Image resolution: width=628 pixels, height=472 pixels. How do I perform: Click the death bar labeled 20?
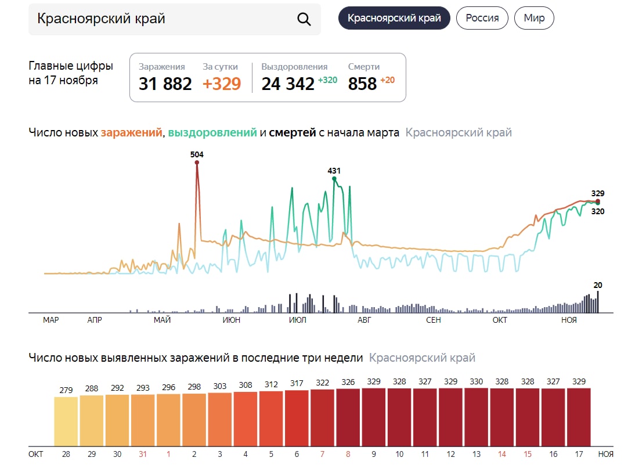(x=598, y=301)
